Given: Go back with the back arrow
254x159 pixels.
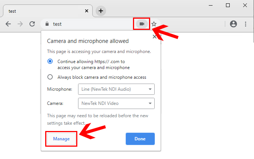Looking at the screenshot, I should [8, 24].
